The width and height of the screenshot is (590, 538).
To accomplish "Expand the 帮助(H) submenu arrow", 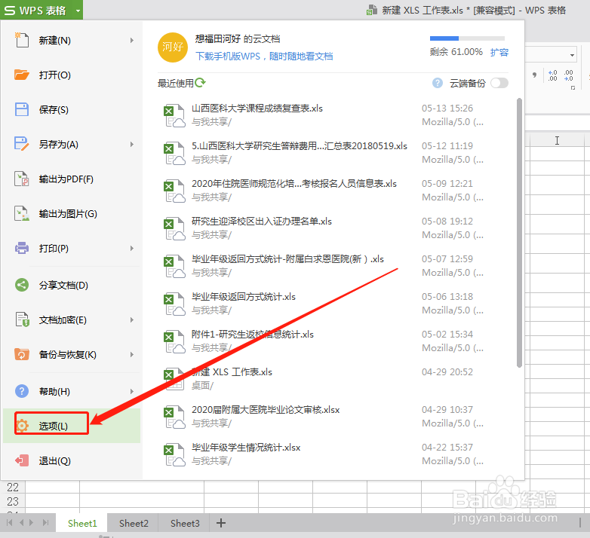I will (132, 392).
